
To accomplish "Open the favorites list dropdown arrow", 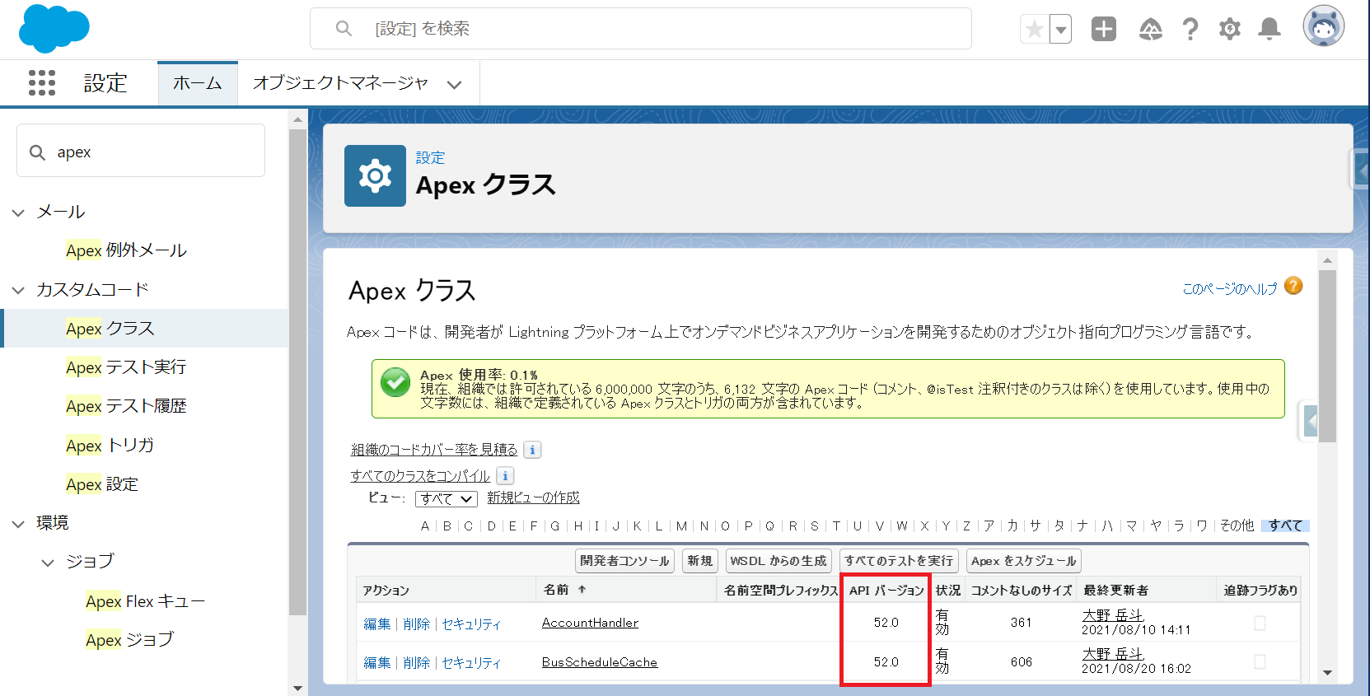I will coord(1061,30).
